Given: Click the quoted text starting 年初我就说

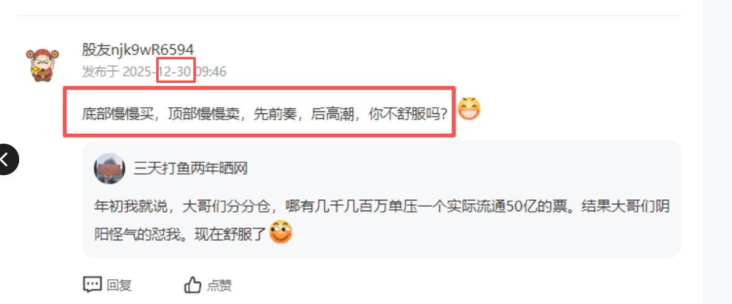Looking at the screenshot, I should (377, 219).
